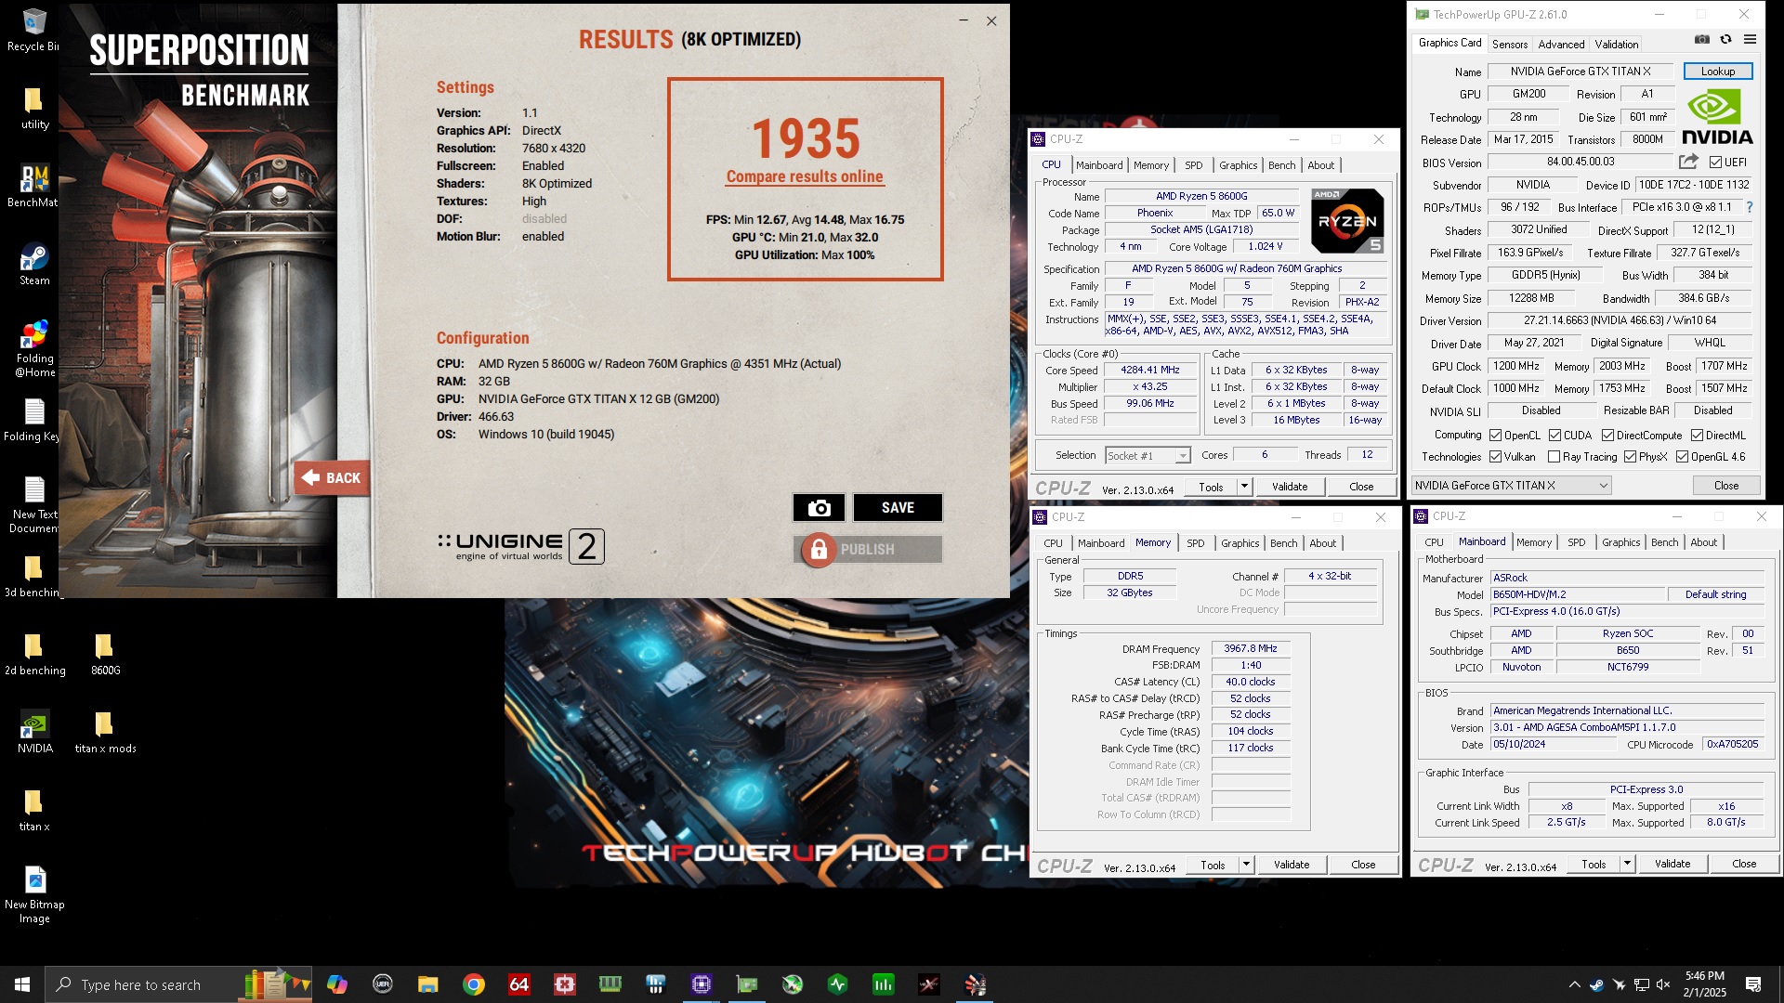Open the NVIDIA desktop shortcut

point(35,732)
